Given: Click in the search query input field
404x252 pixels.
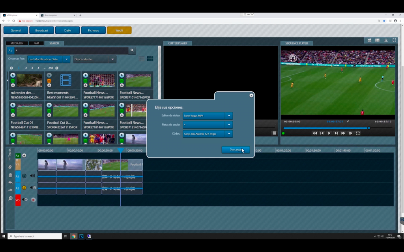Looking at the screenshot, I should pos(71,50).
